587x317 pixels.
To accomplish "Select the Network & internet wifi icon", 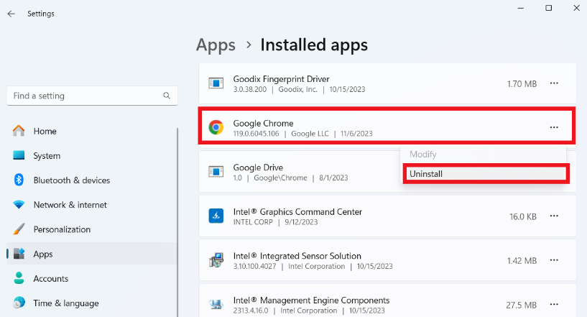I will 19,205.
